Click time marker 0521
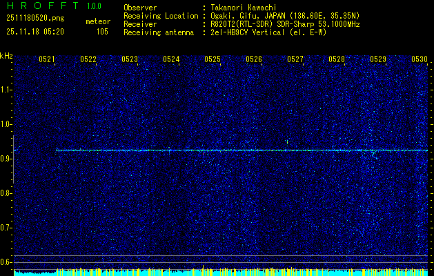The width and height of the screenshot is (434, 276). [47, 59]
